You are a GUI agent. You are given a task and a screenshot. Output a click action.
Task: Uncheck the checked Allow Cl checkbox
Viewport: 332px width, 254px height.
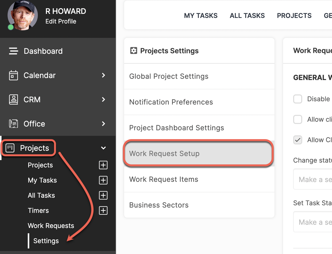point(298,140)
